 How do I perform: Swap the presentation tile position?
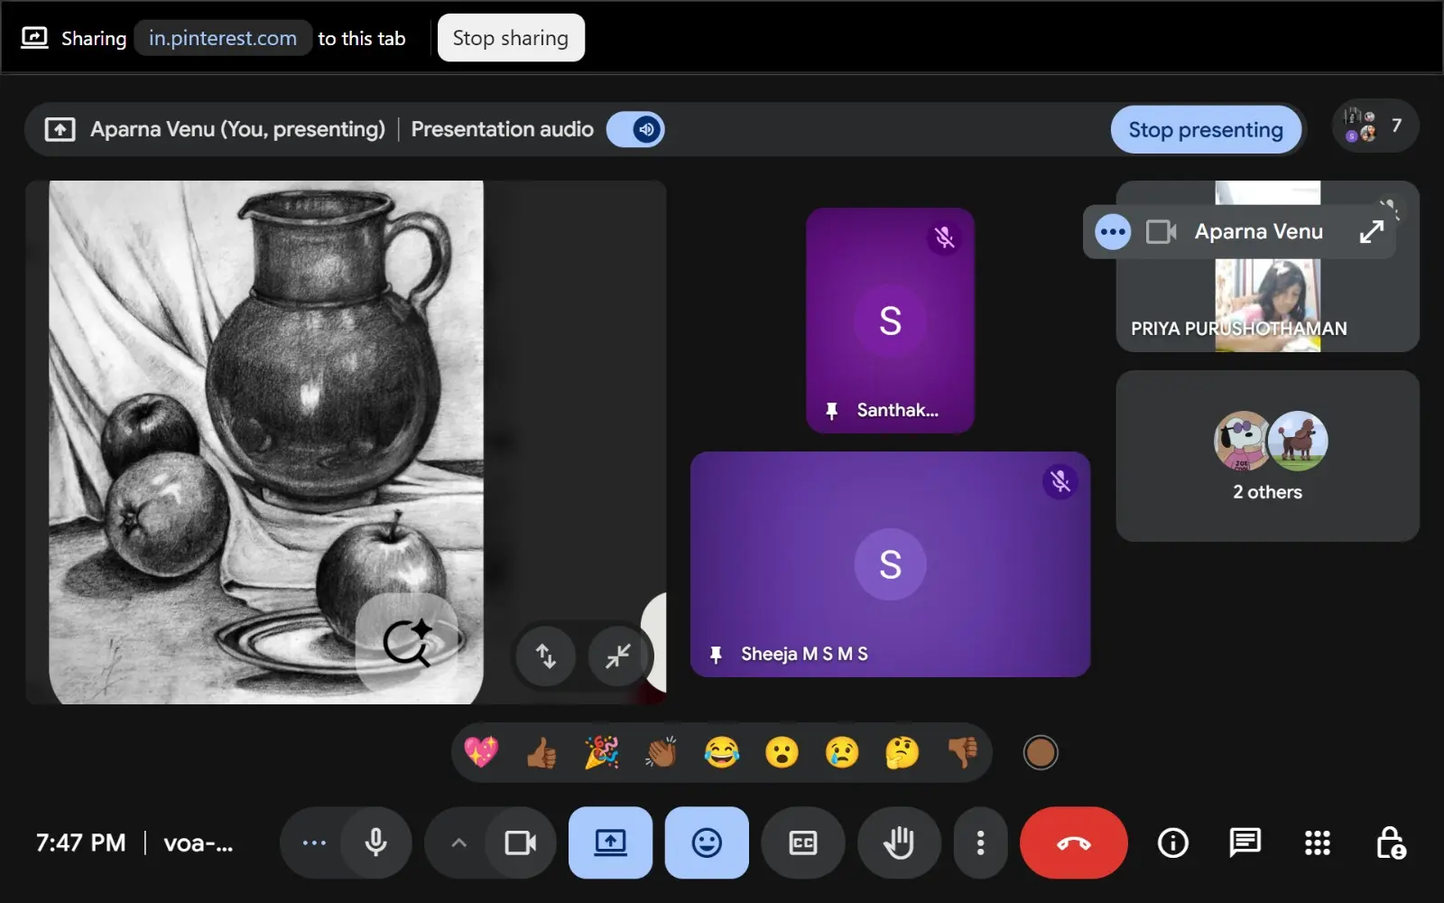[x=545, y=655]
